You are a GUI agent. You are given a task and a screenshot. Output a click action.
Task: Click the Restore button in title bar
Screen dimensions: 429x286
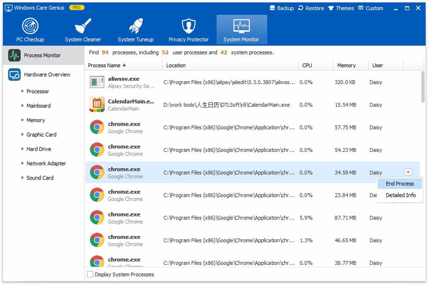311,8
